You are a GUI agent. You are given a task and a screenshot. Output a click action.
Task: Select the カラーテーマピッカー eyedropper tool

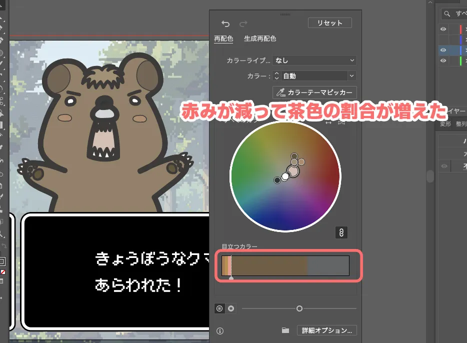(x=314, y=92)
